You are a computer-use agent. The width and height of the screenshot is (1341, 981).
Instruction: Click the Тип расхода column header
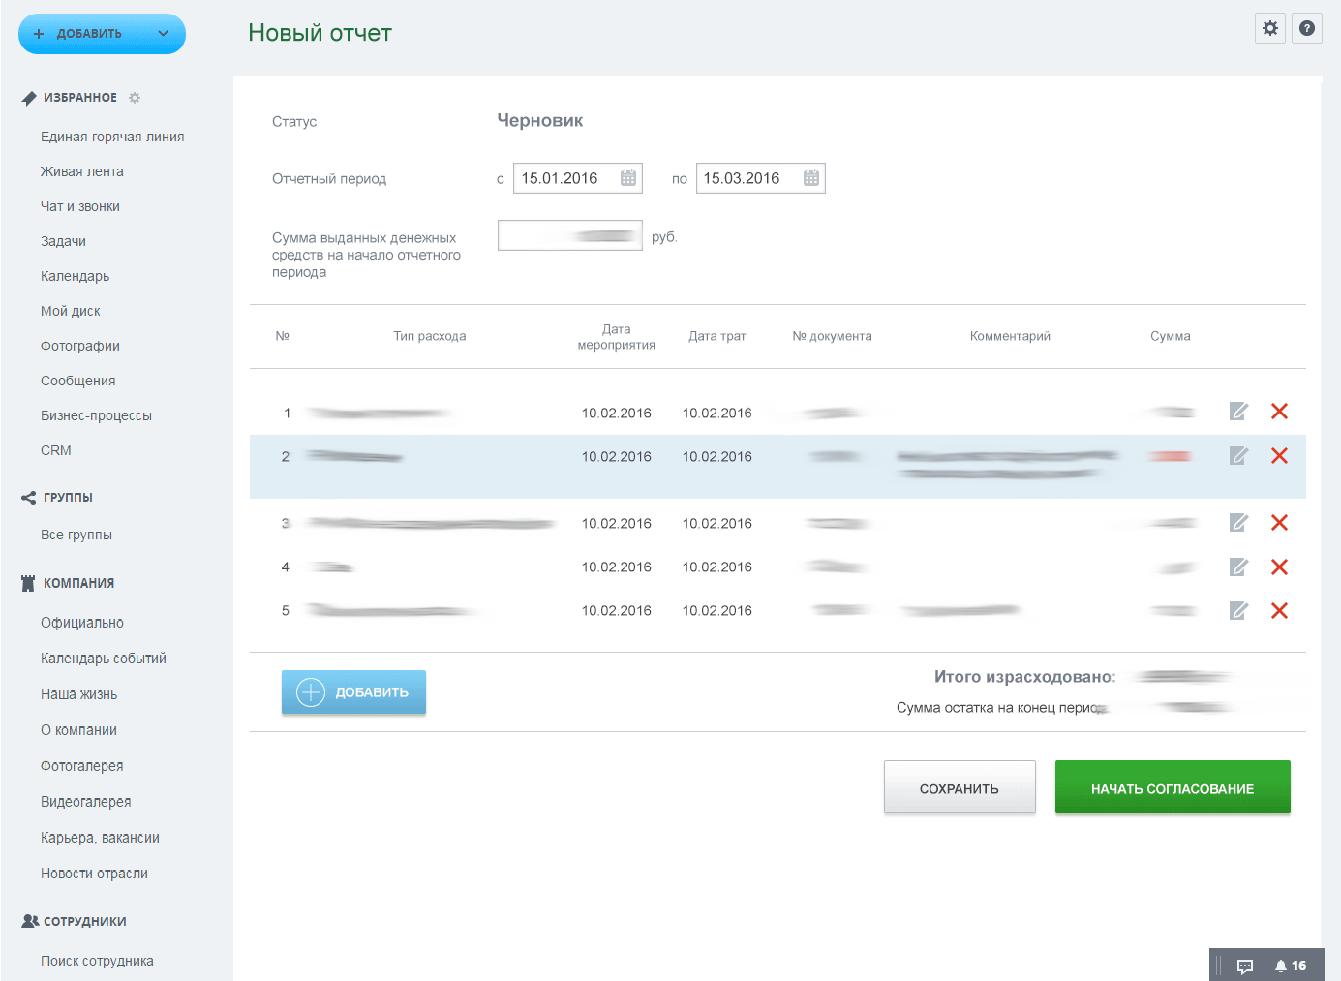click(x=430, y=336)
